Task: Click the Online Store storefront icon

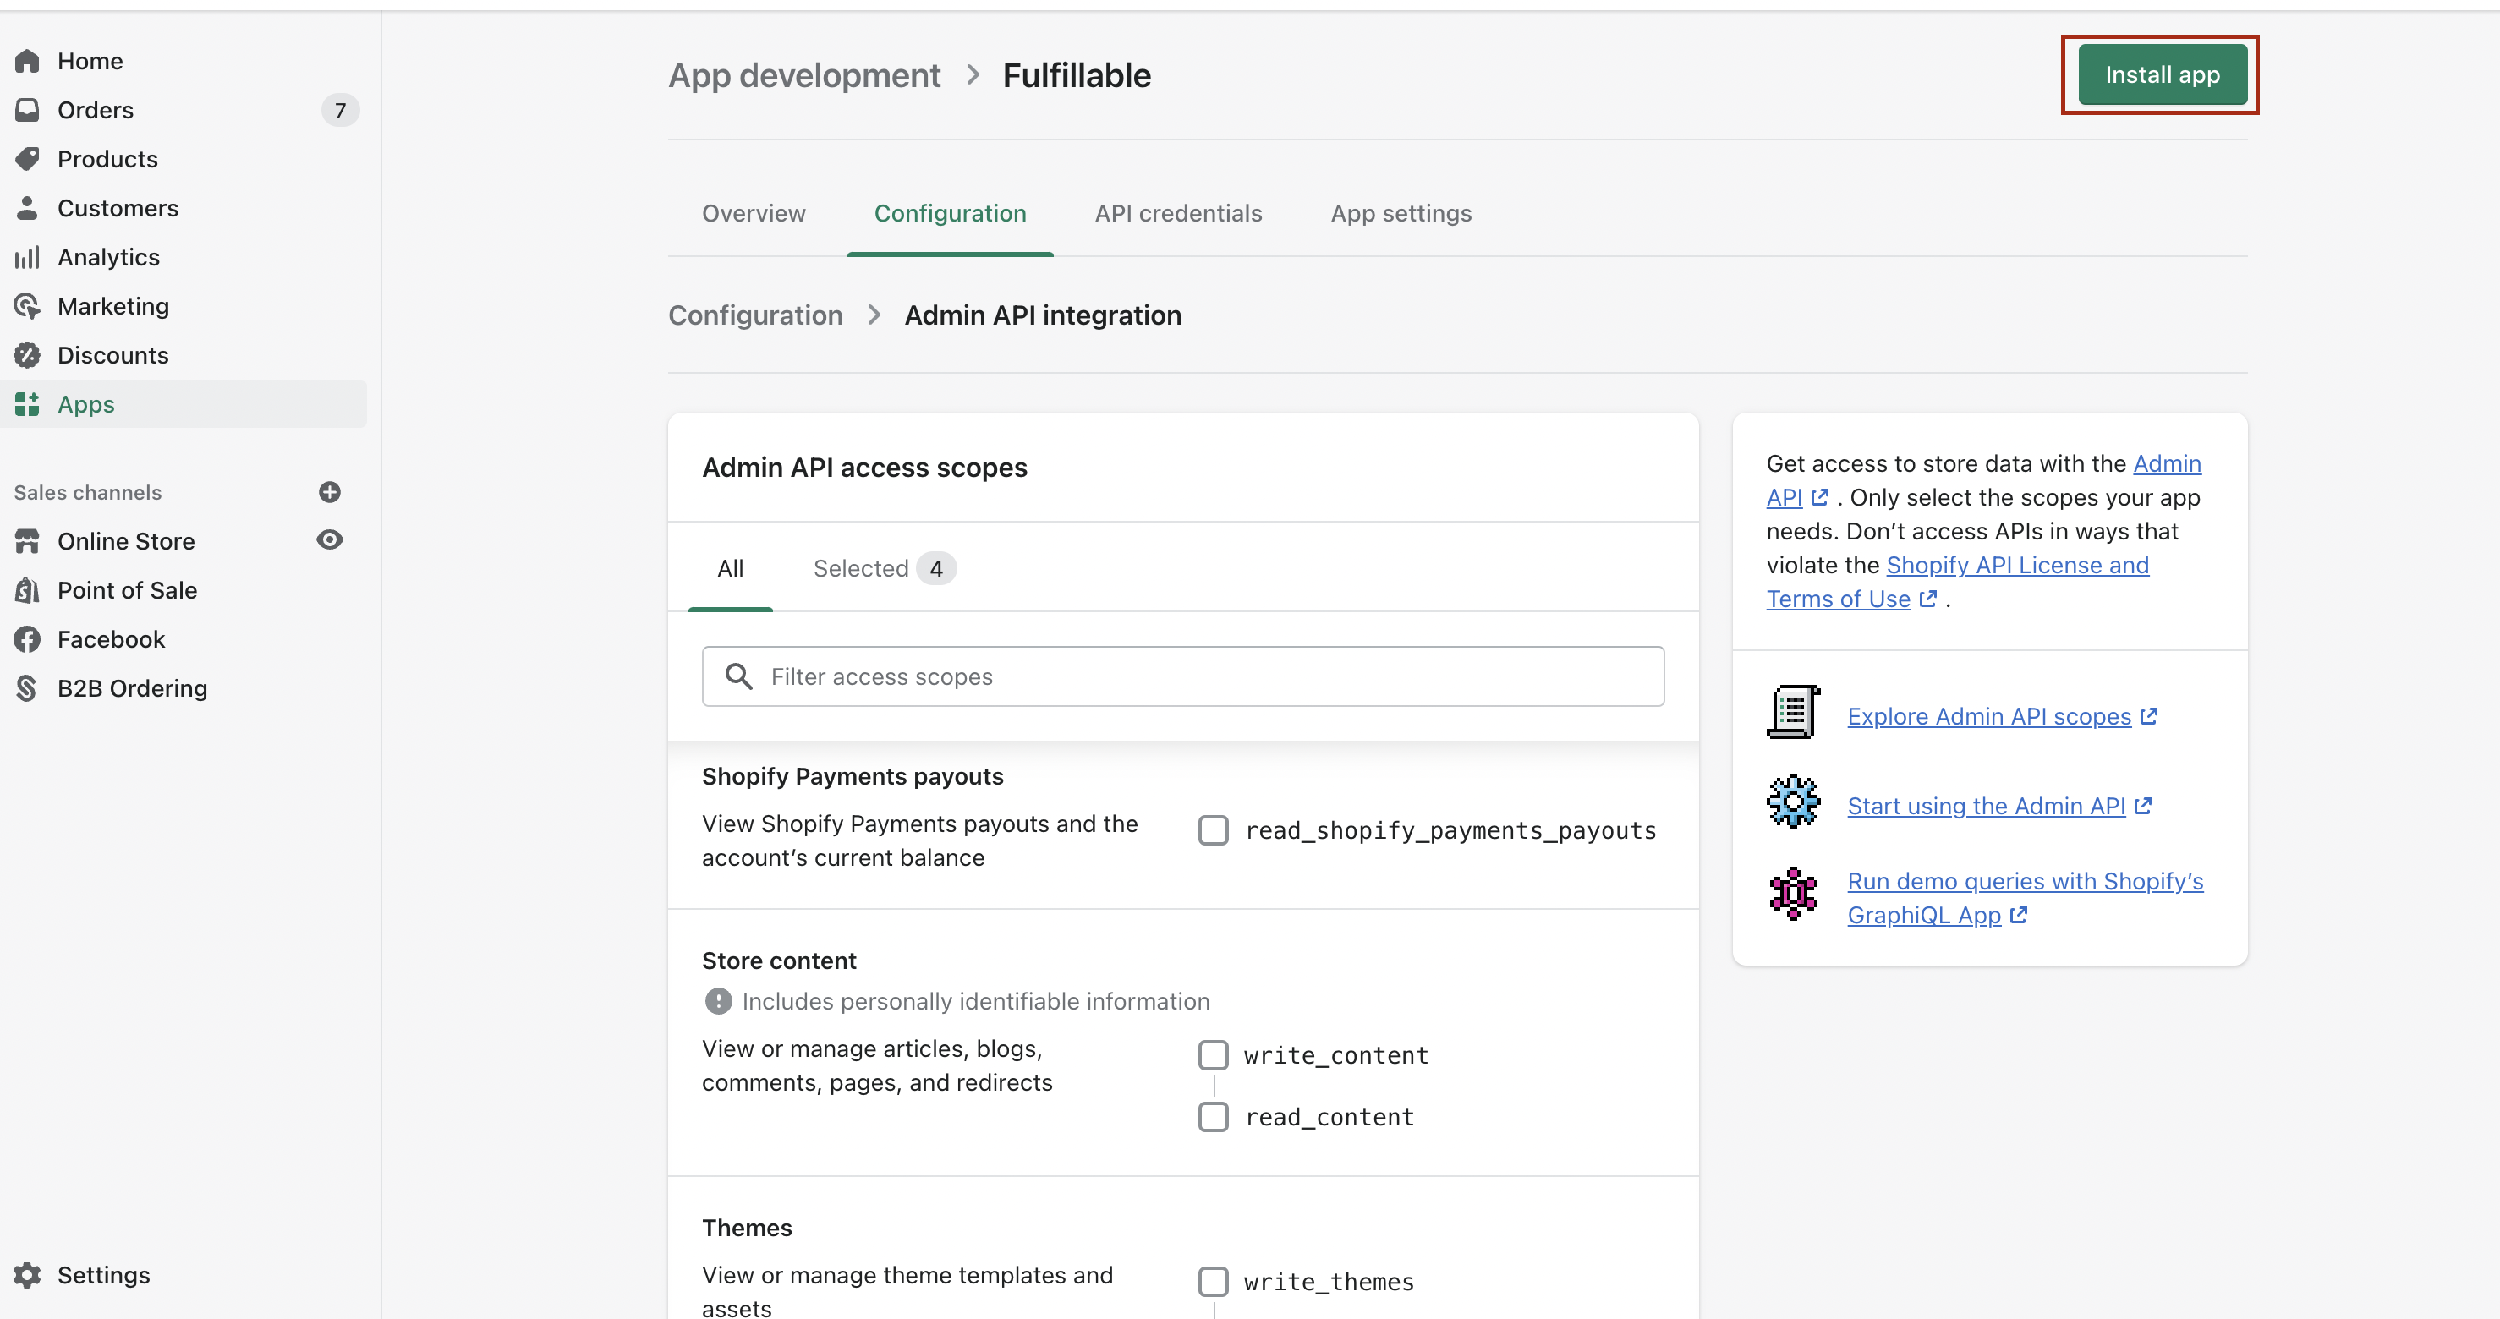Action: pyautogui.click(x=27, y=540)
